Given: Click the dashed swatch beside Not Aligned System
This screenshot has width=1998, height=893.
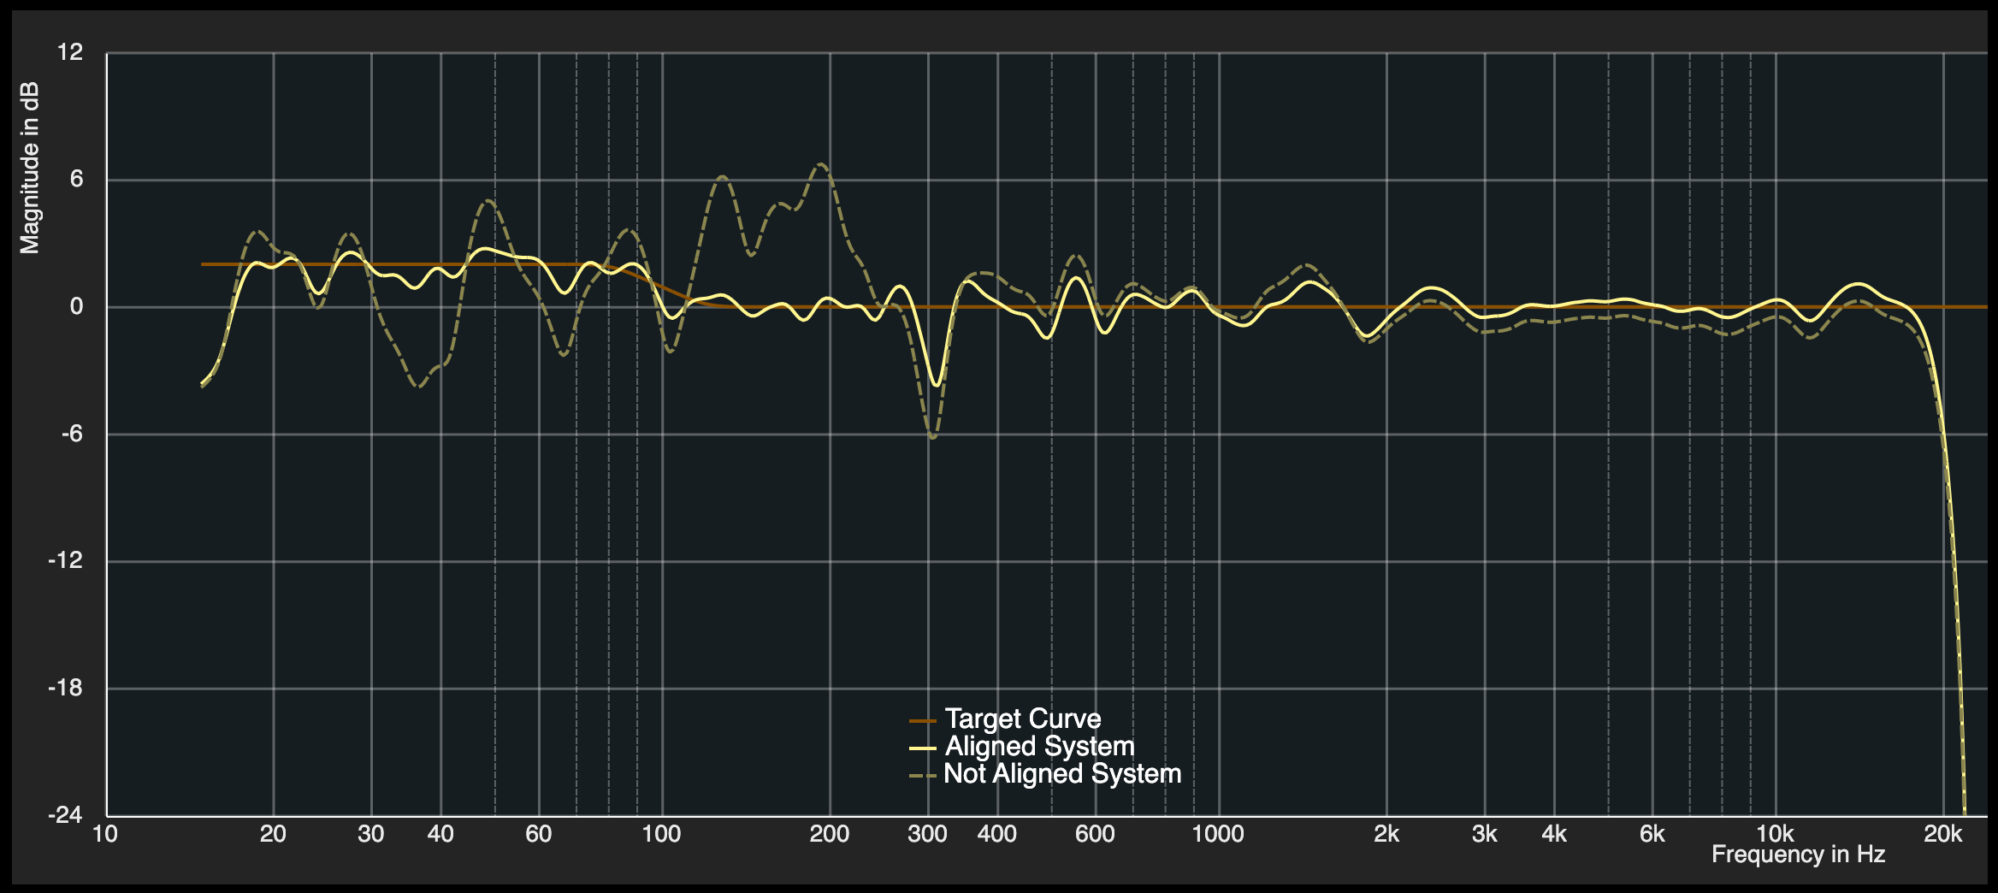Looking at the screenshot, I should pos(922,776).
